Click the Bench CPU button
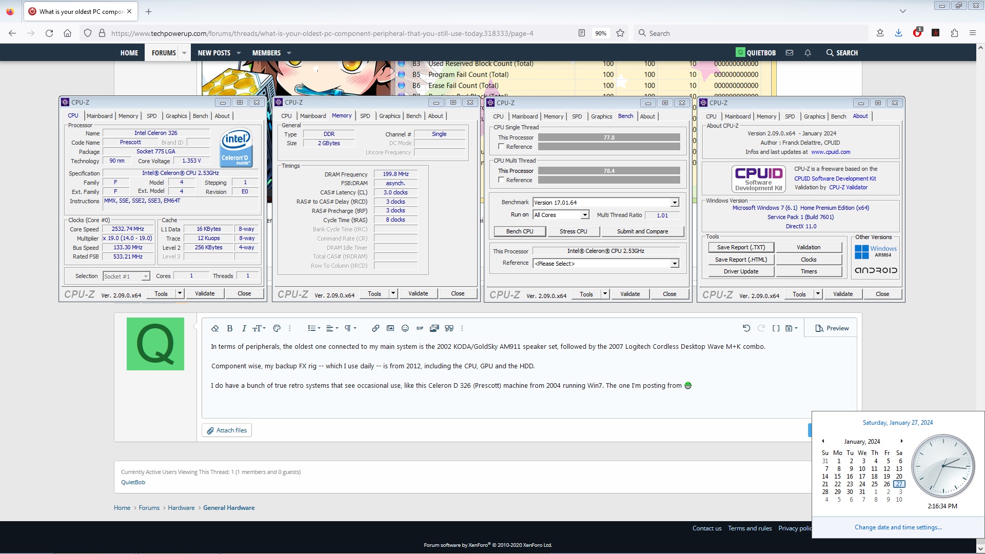The width and height of the screenshot is (985, 554). pyautogui.click(x=520, y=231)
